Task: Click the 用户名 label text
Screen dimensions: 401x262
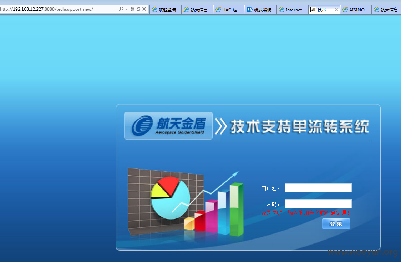Action: pyautogui.click(x=270, y=188)
